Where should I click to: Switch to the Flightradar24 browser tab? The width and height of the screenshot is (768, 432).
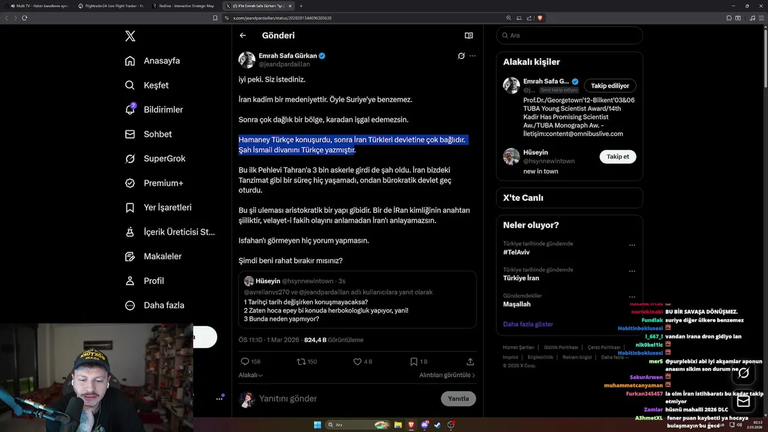(x=112, y=5)
